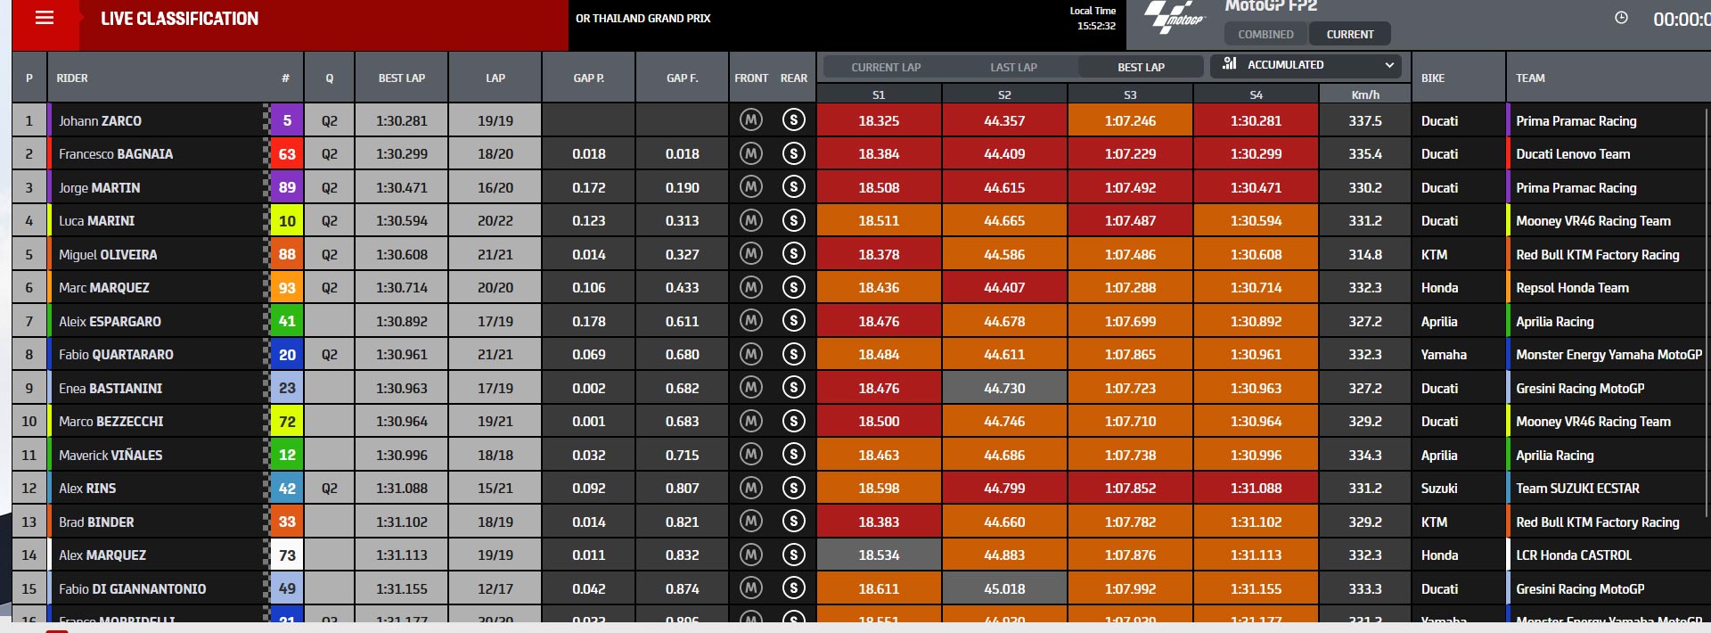Click Marini's yellow number 10 swatch
1711x633 pixels.
(x=287, y=220)
